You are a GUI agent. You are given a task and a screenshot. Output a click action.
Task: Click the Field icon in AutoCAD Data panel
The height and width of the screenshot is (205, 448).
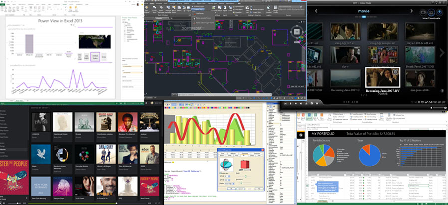click(230, 9)
